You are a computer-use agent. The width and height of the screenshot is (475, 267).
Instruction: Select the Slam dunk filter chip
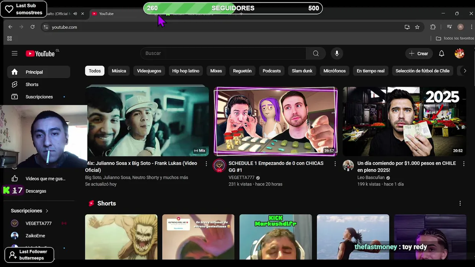[302, 71]
